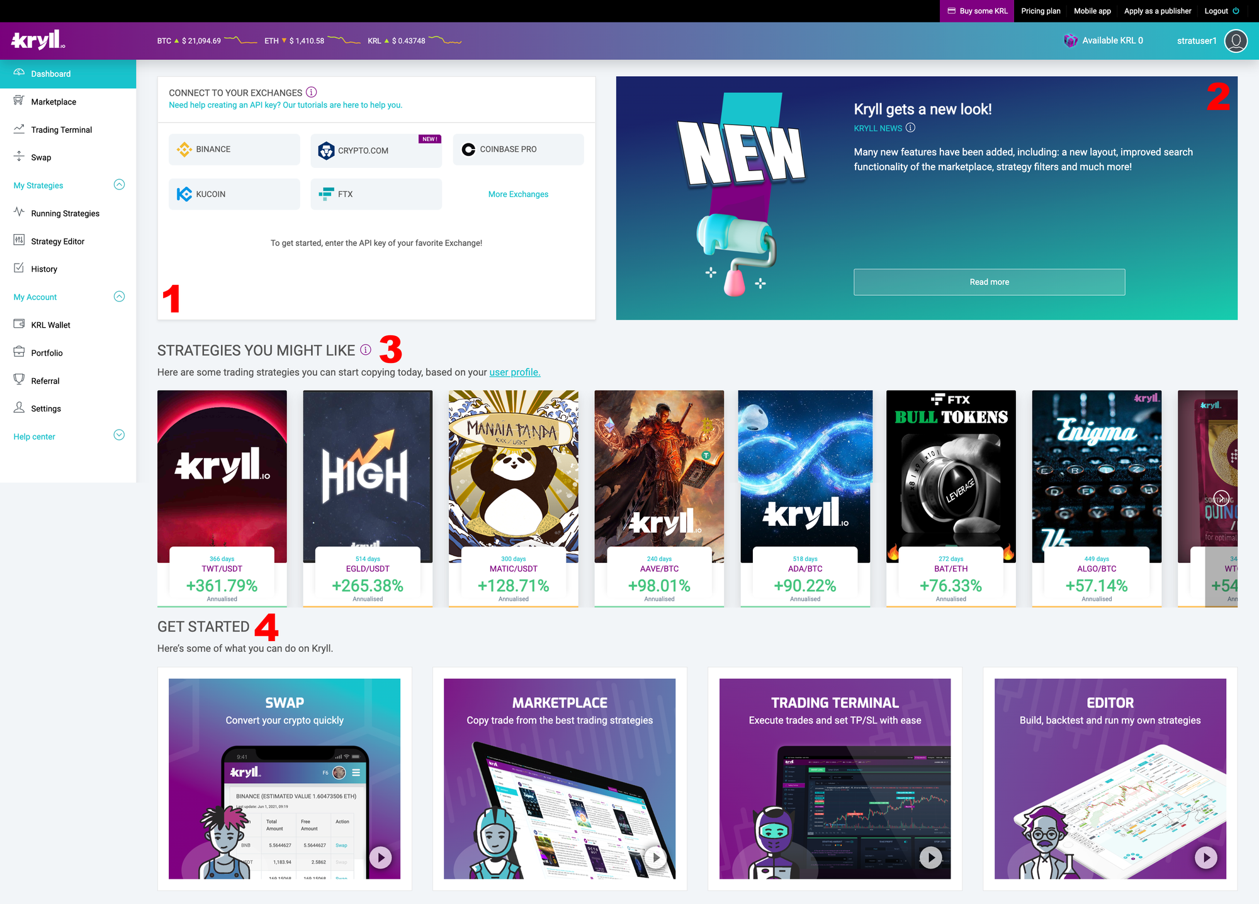Open the ALGO/BTC Enigma strategy card
The image size is (1259, 904).
[x=1097, y=498]
